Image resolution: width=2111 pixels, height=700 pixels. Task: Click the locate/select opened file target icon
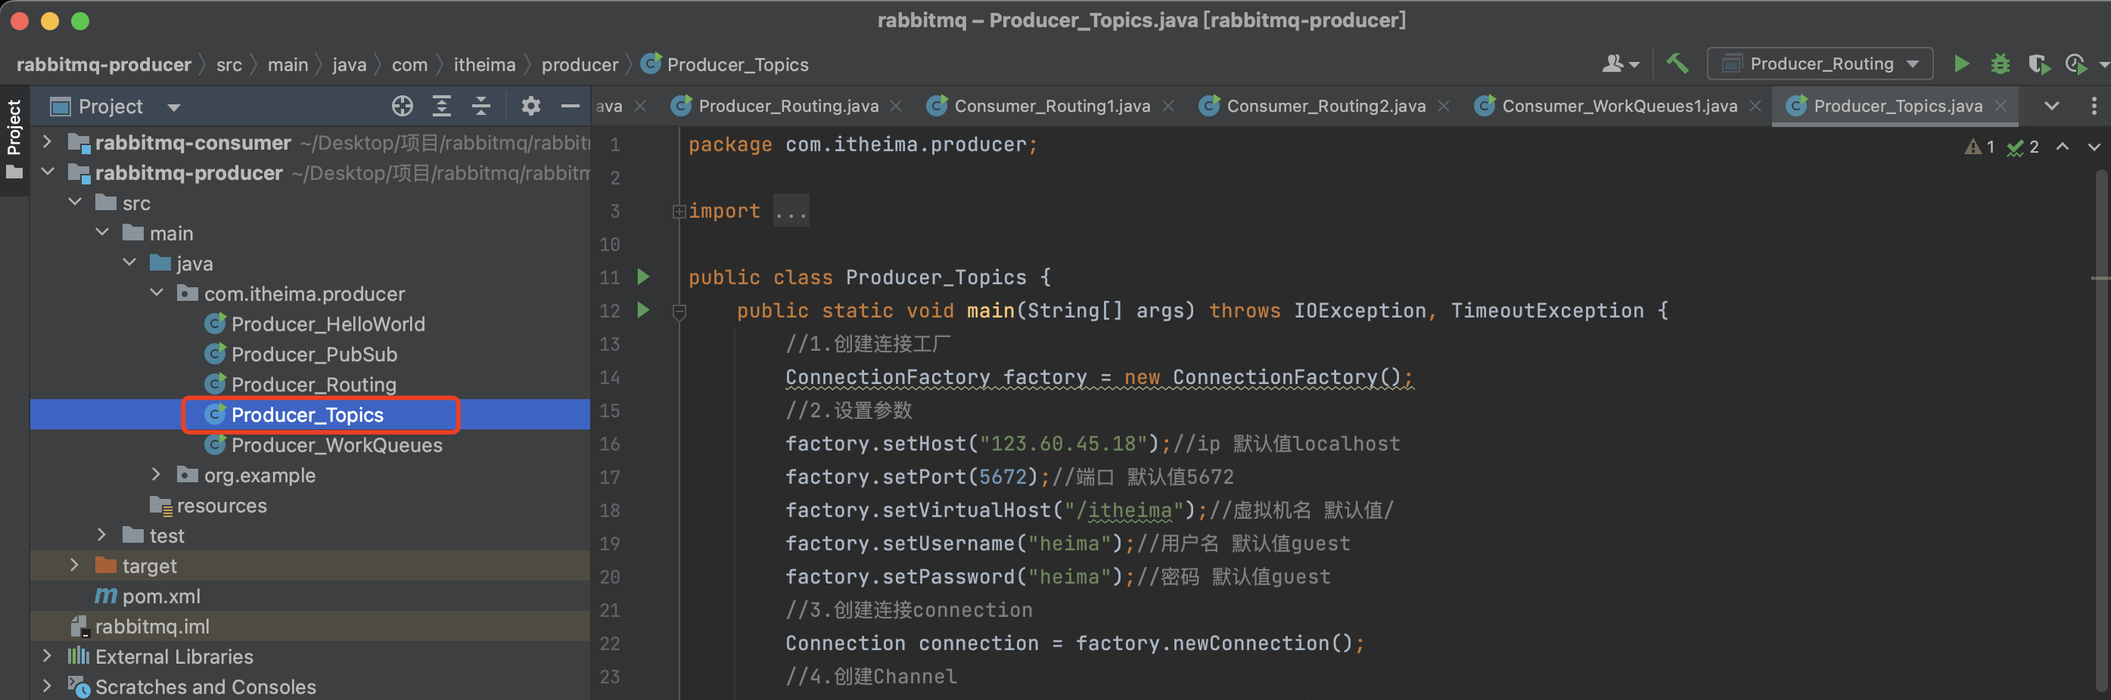point(402,107)
